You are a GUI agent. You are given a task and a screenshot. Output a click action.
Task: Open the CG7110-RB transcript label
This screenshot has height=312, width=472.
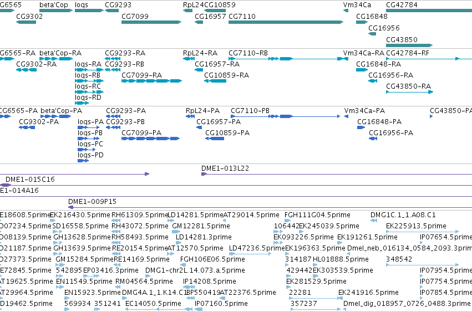pyautogui.click(x=248, y=53)
